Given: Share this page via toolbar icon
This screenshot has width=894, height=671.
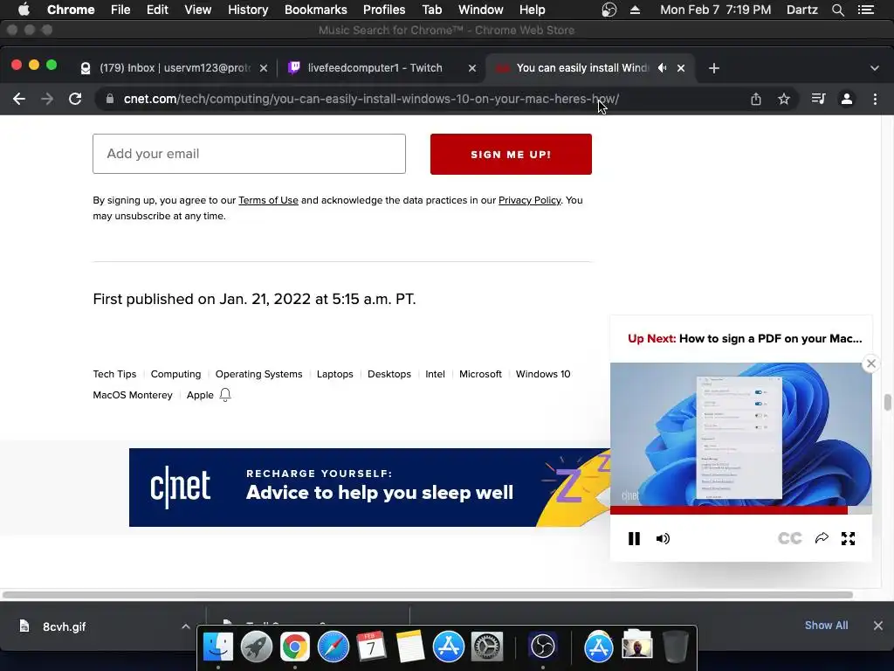Looking at the screenshot, I should click(x=756, y=99).
